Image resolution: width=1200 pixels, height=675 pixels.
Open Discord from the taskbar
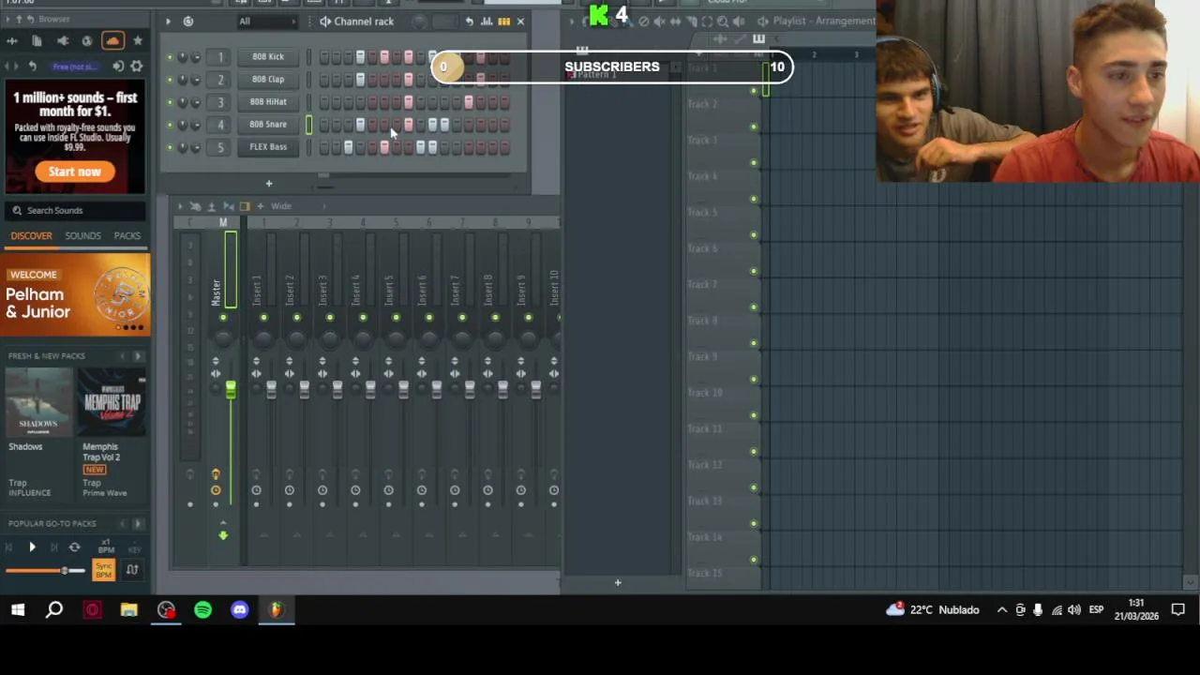239,610
